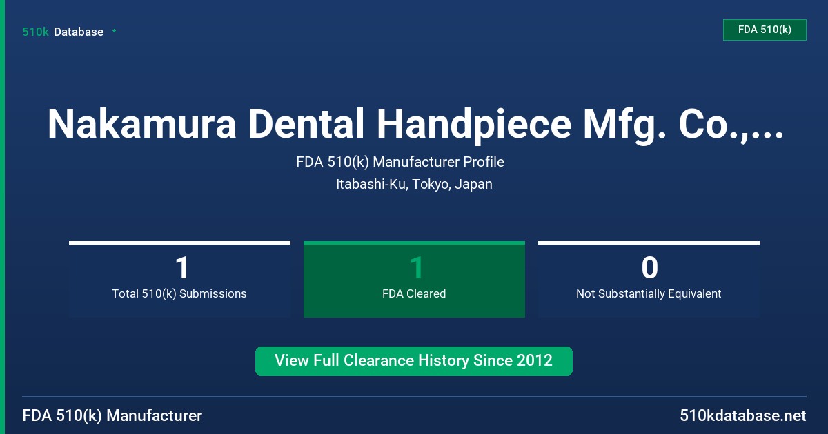This screenshot has width=828, height=434.
Task: Click the Itabashi-Ku, Tokyo, Japan location text
Action: point(414,184)
